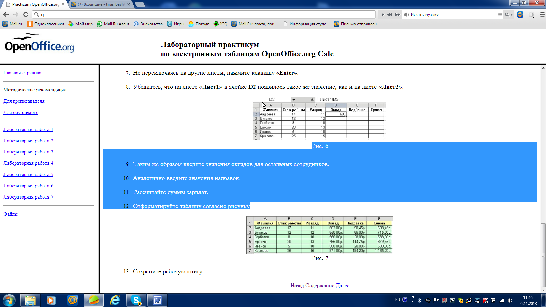The height and width of the screenshot is (307, 546).
Task: Open 'Лабораторная работа 7'
Action: click(x=28, y=197)
